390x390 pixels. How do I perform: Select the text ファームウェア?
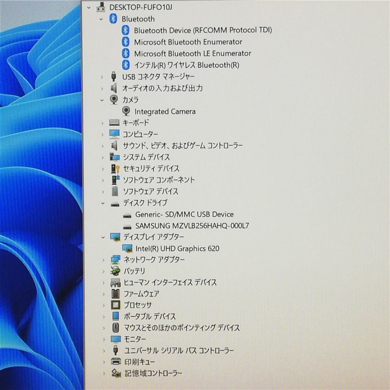coord(142,294)
